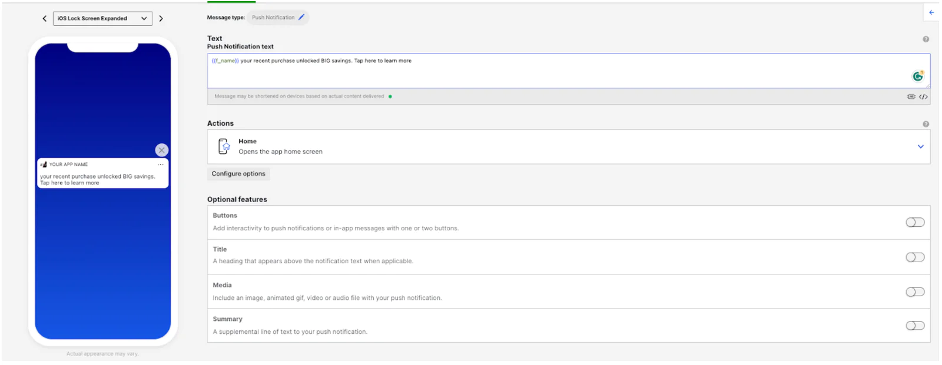
Task: Click the Home action phone icon
Action: tap(224, 146)
